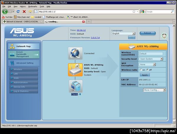The height and width of the screenshot is (134, 177).
Task: Click the highlighted Clients link
Action: (75, 94)
